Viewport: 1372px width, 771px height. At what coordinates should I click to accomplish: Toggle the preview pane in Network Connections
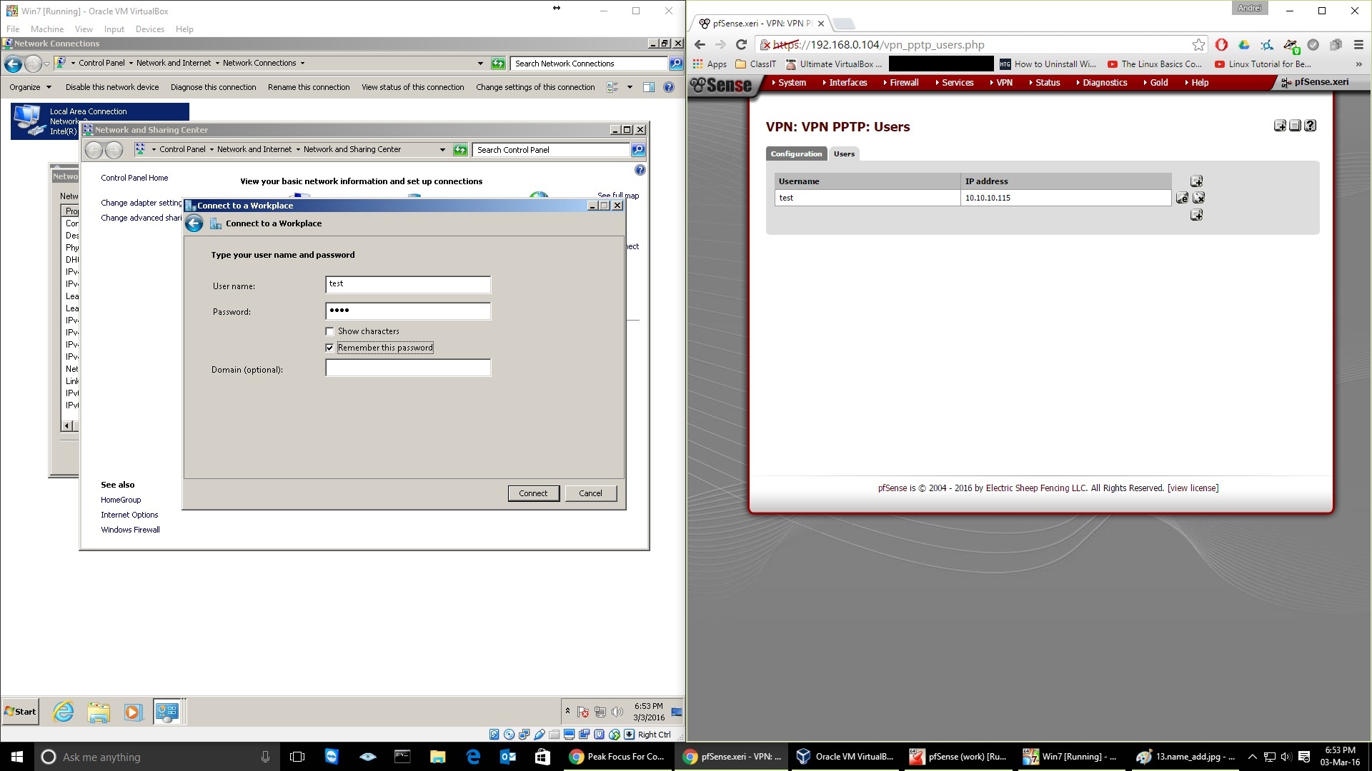coord(649,87)
